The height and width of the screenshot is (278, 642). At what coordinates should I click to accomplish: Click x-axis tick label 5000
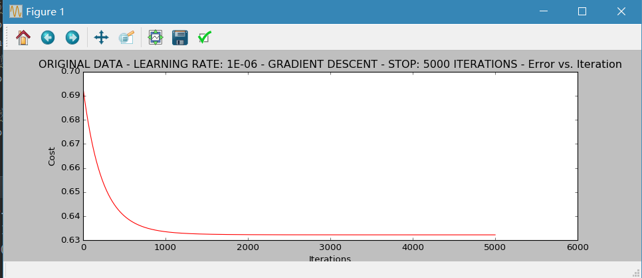[495, 247]
